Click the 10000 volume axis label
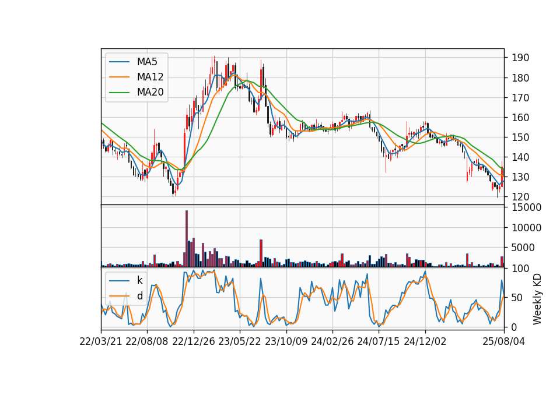Screen dimensions: 560x402 coord(526,228)
